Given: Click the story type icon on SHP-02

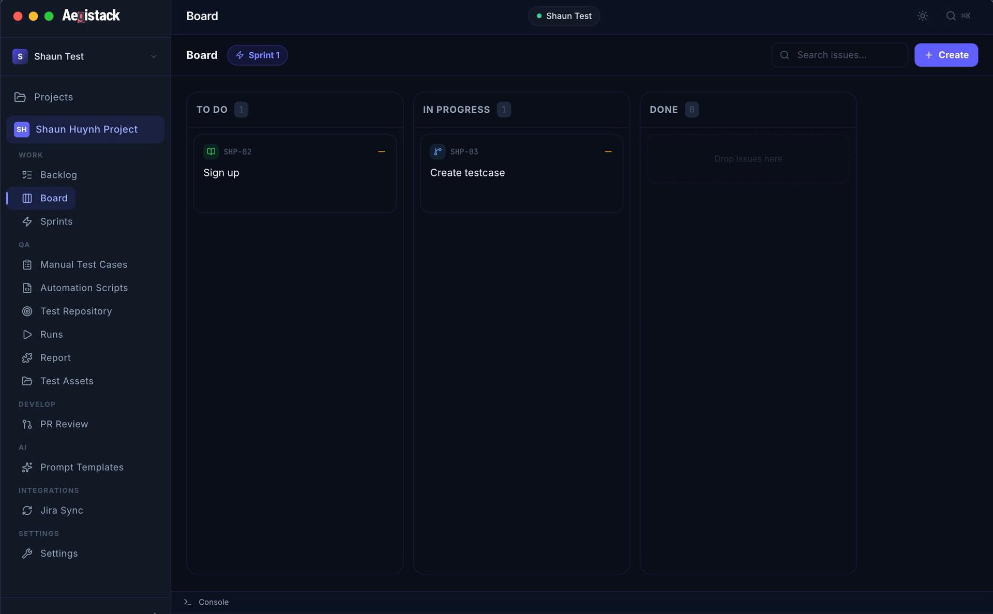Looking at the screenshot, I should [x=211, y=152].
